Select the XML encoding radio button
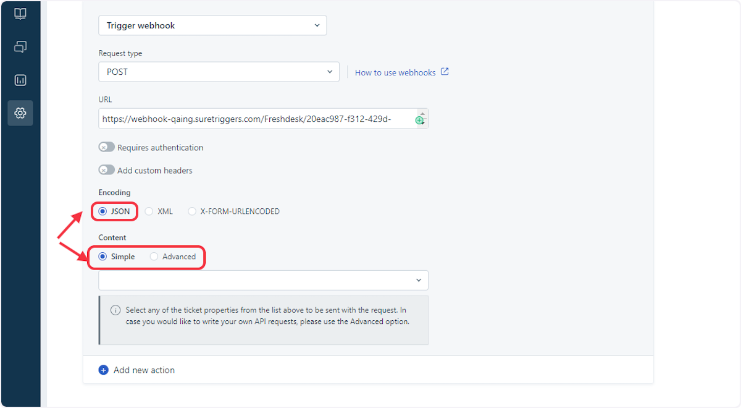This screenshot has width=741, height=408. pyautogui.click(x=148, y=211)
